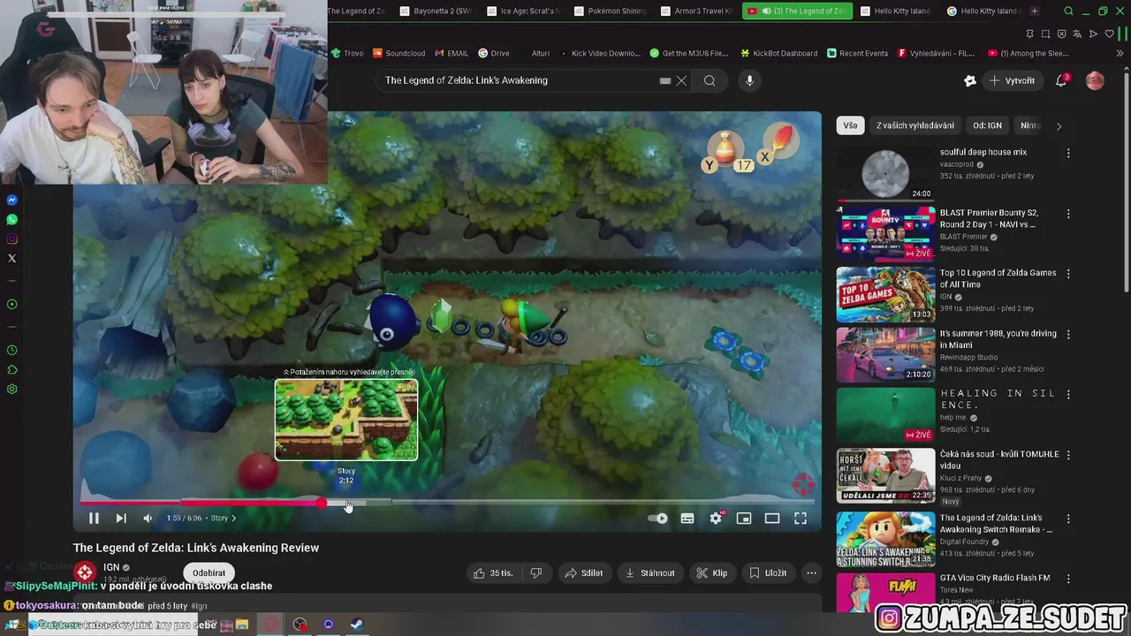
Task: Open player settings gear
Action: click(x=716, y=519)
